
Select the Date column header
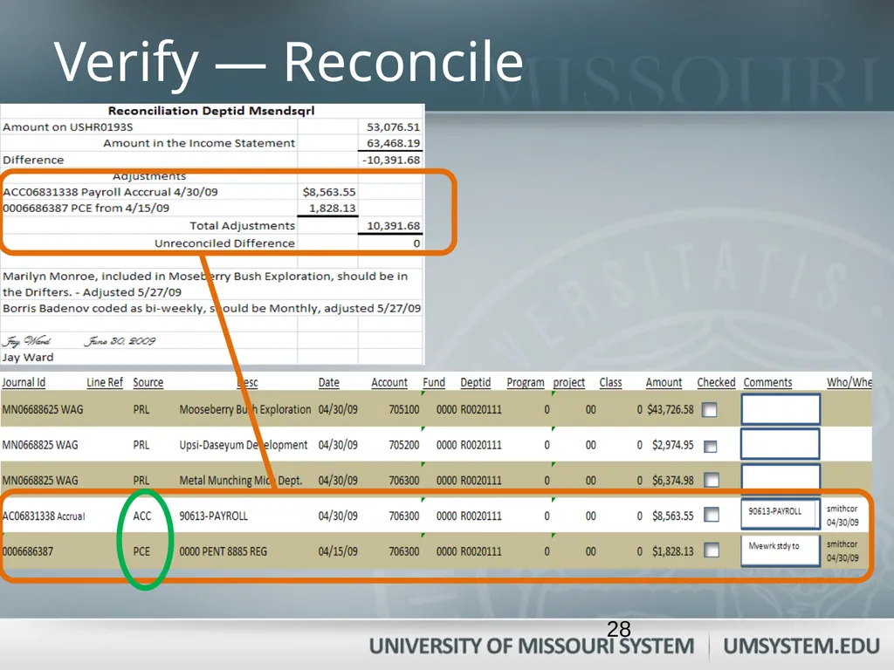point(328,382)
